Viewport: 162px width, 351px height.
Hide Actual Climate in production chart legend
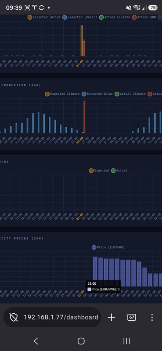[x=130, y=94]
